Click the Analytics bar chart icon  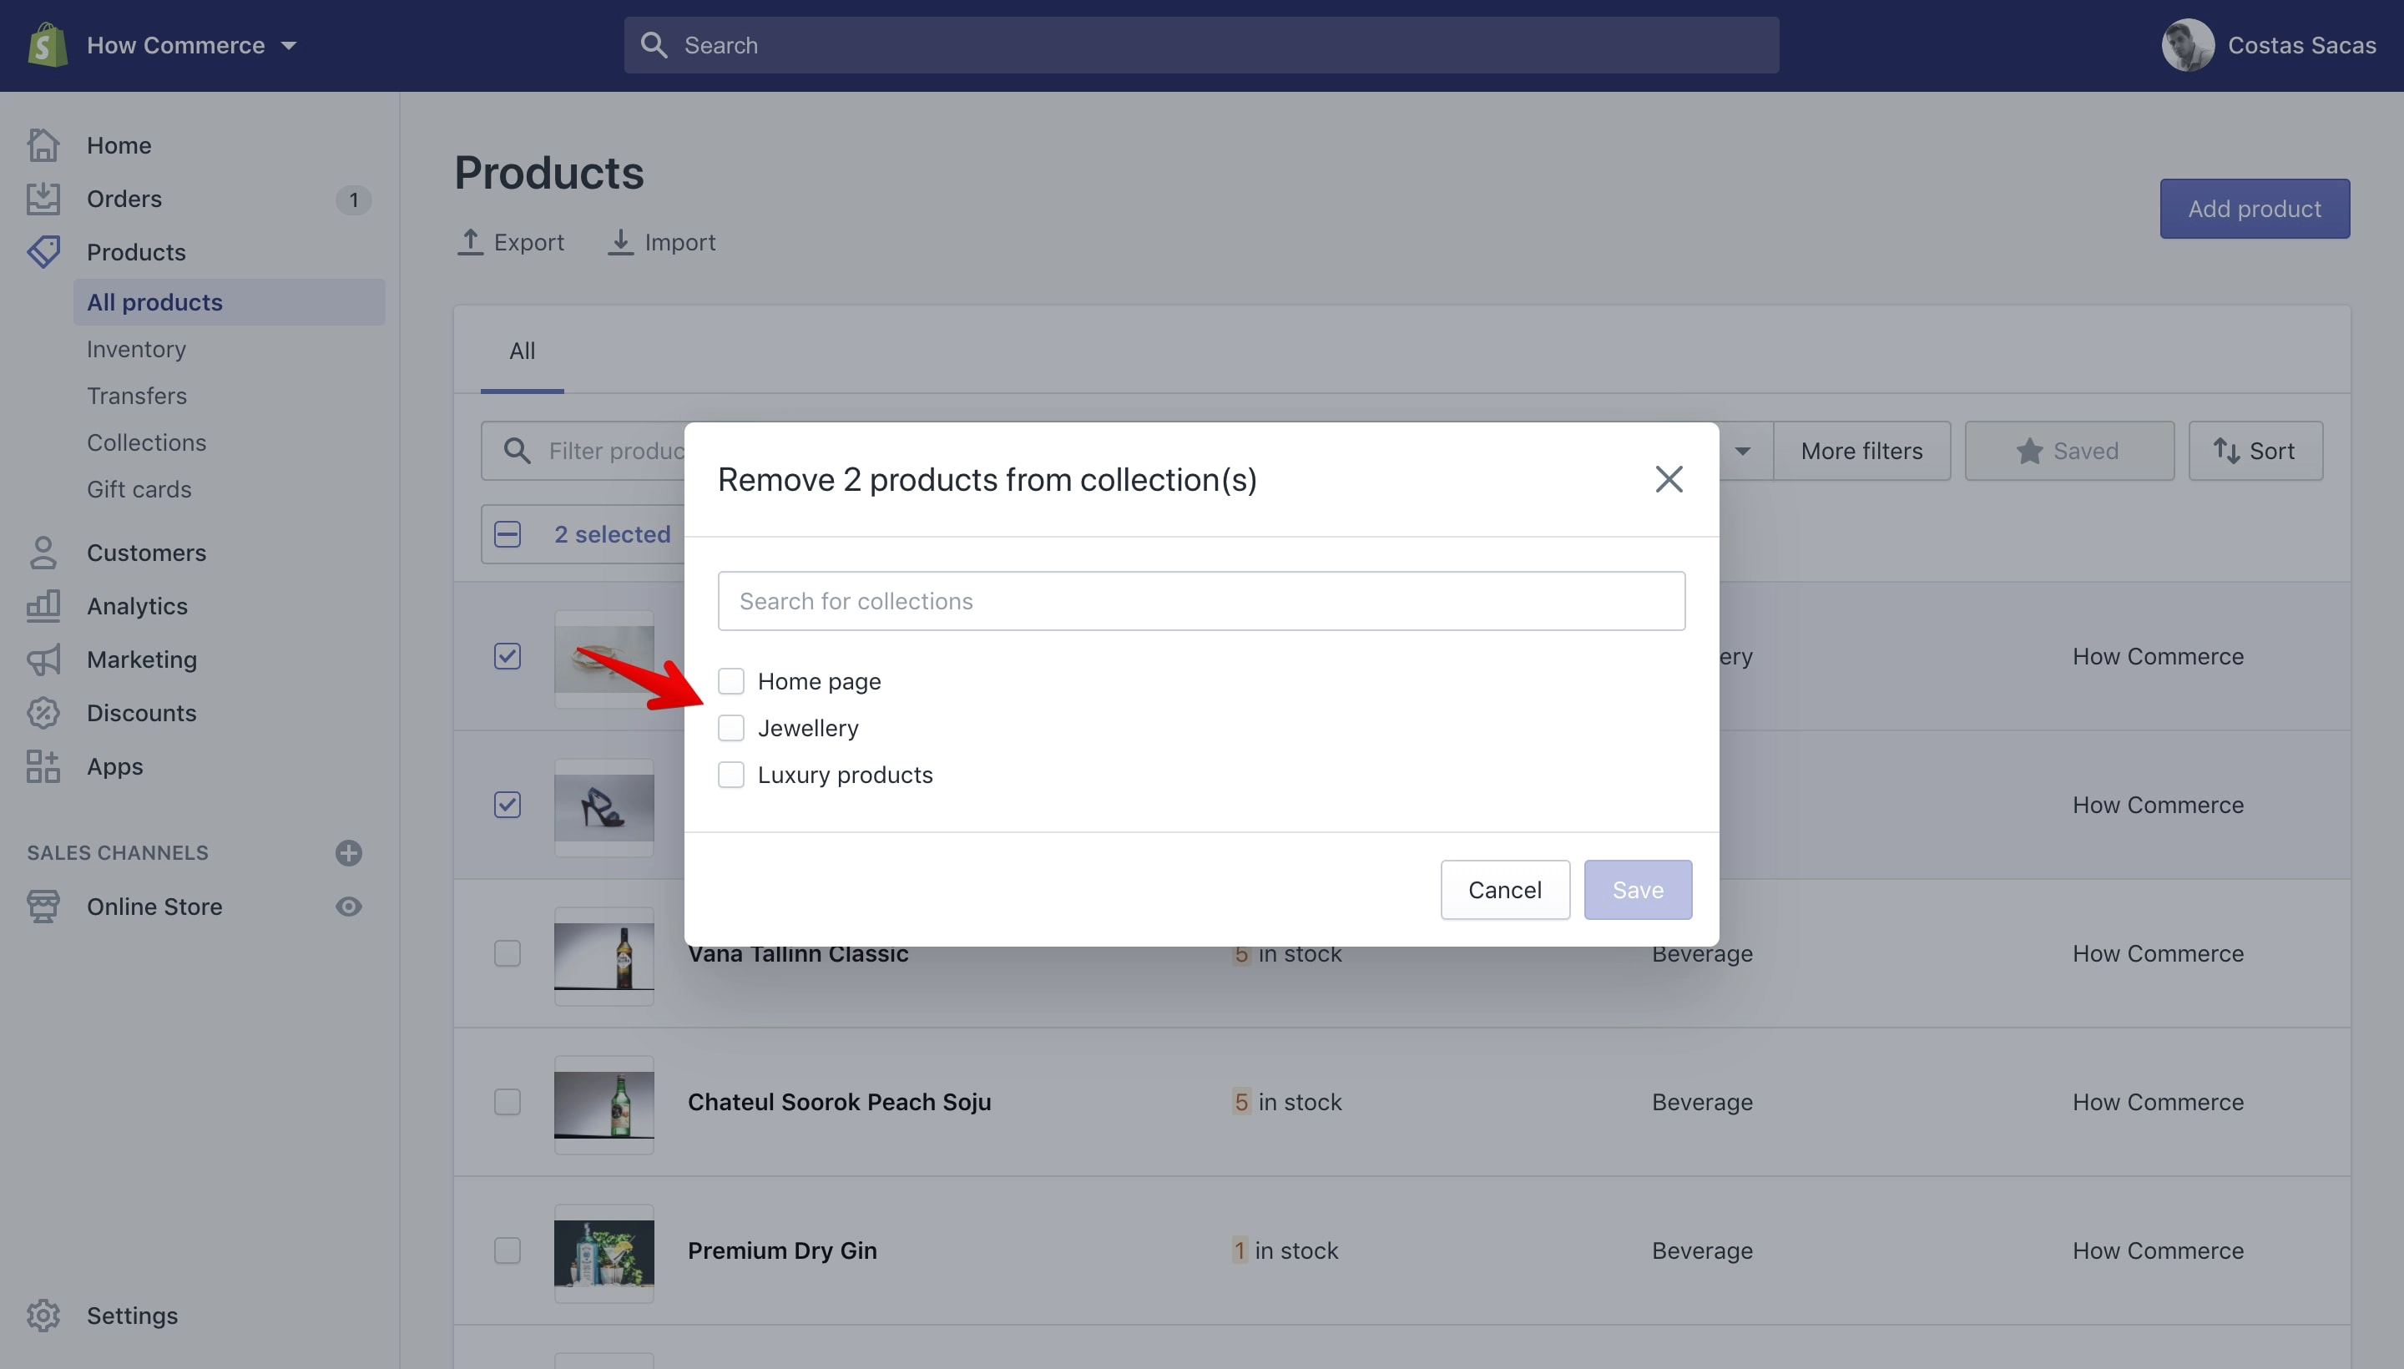(43, 605)
